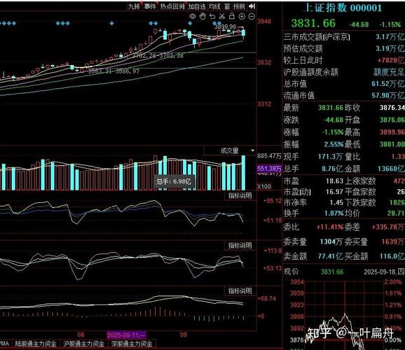Click the undo arrow icon
This screenshot has width=405, height=350.
pyautogui.click(x=212, y=17)
